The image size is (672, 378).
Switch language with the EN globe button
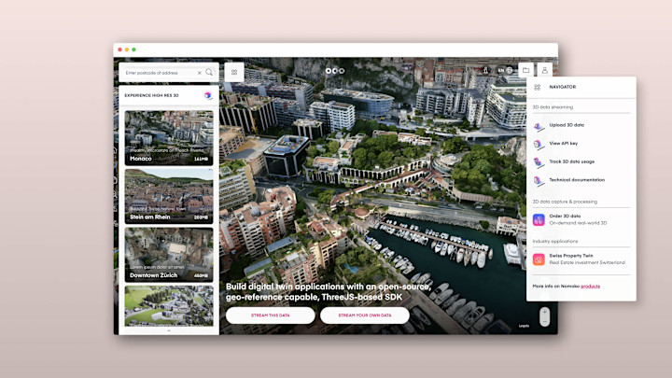[x=505, y=70]
